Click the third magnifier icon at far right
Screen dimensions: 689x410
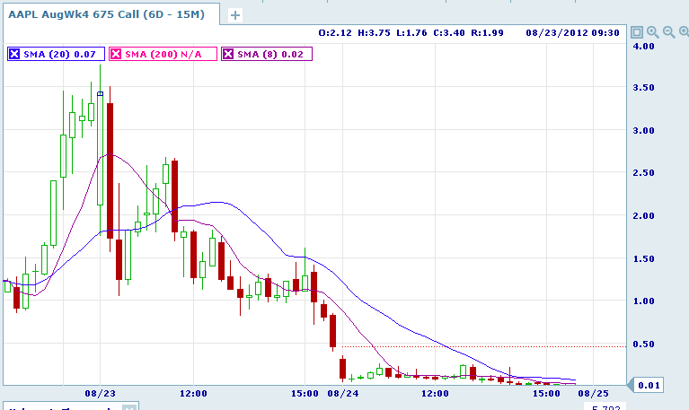click(x=682, y=32)
